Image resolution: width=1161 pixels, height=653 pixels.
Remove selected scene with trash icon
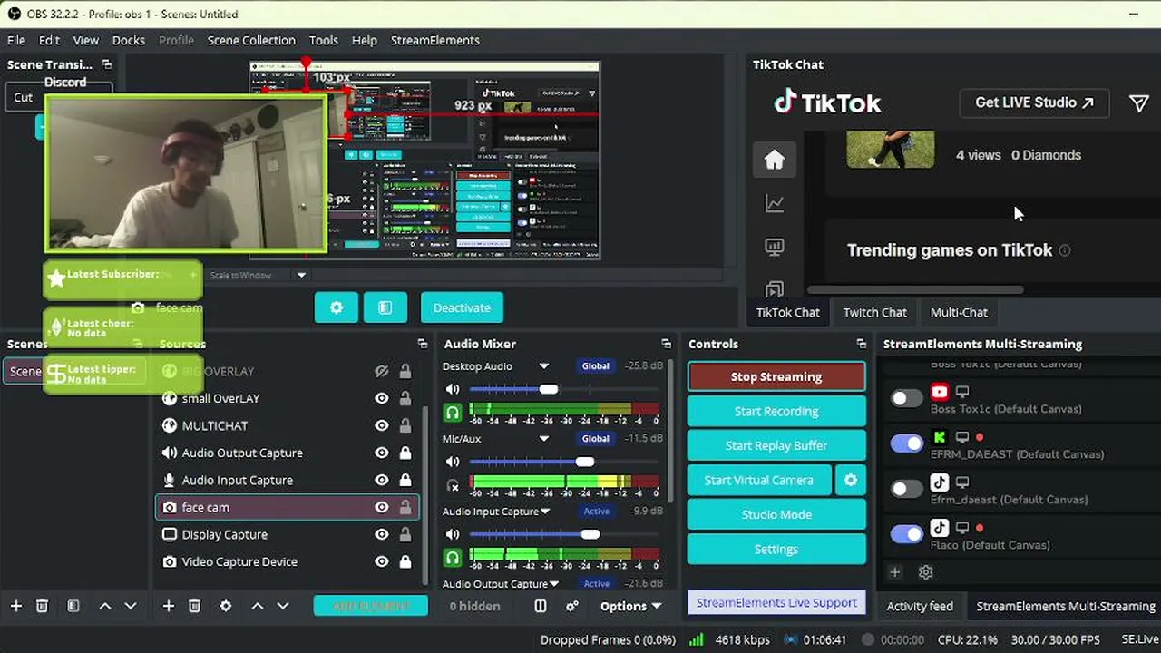(42, 606)
